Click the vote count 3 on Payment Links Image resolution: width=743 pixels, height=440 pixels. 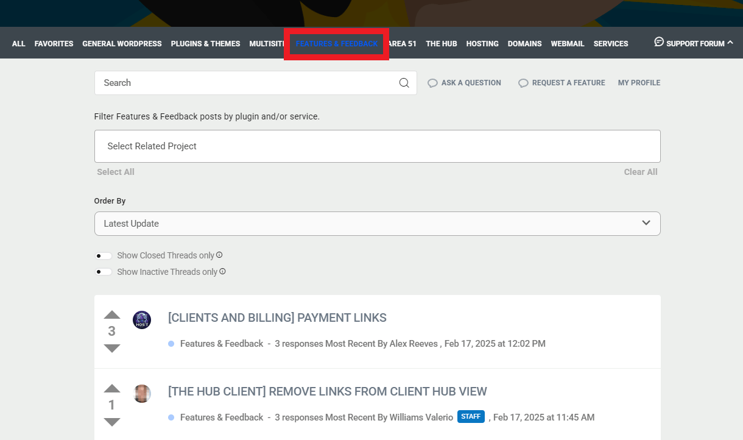[x=111, y=332]
